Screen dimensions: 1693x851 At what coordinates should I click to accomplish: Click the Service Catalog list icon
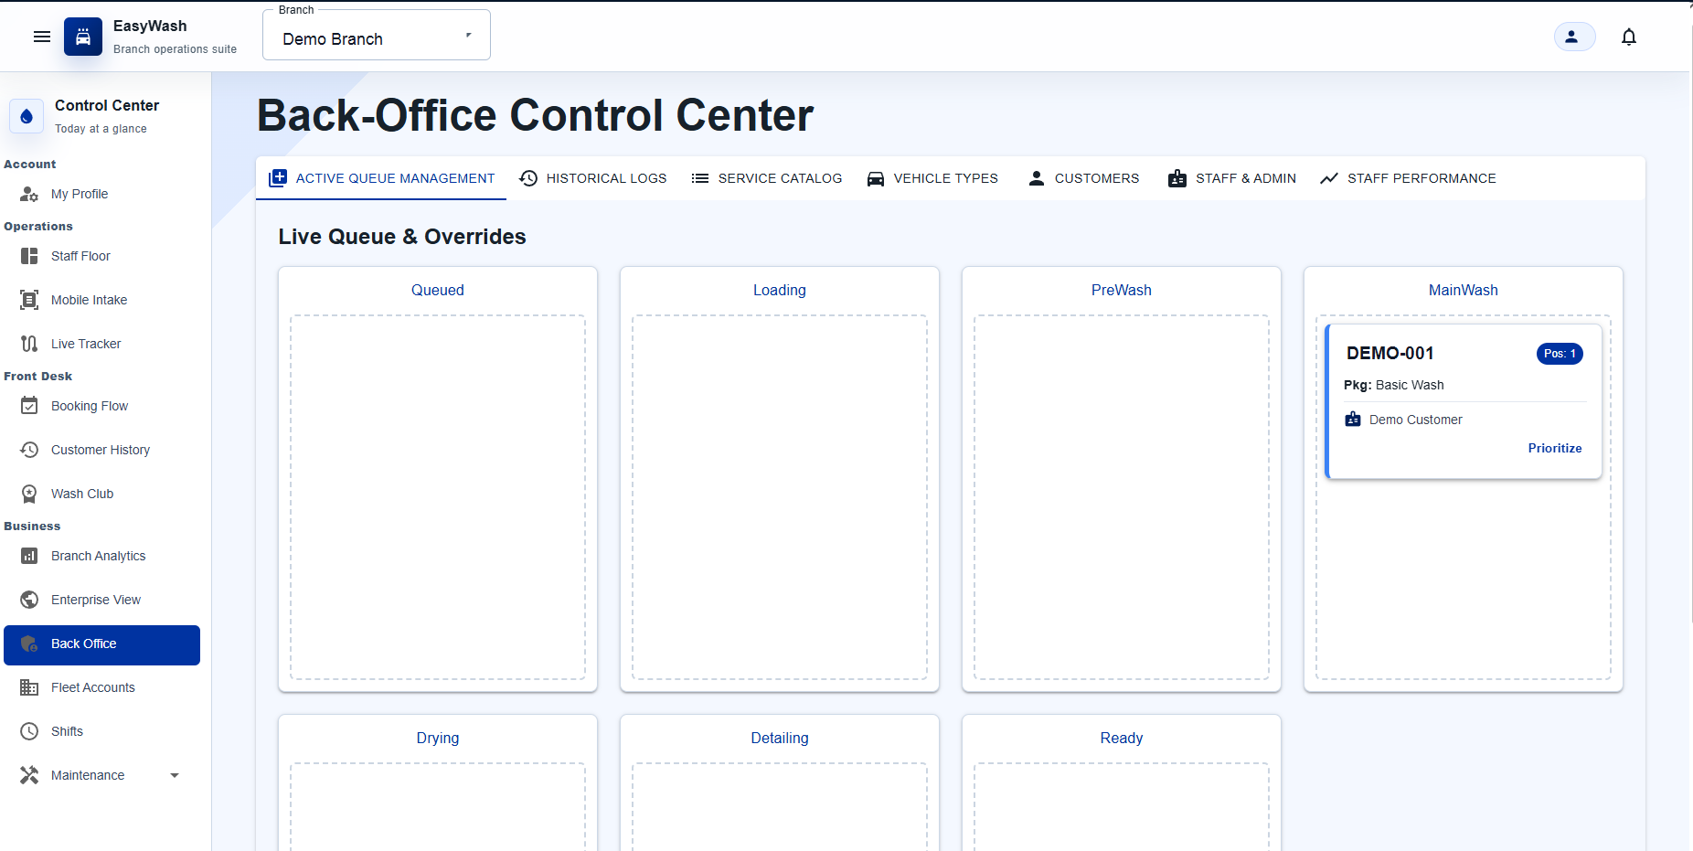click(x=700, y=178)
